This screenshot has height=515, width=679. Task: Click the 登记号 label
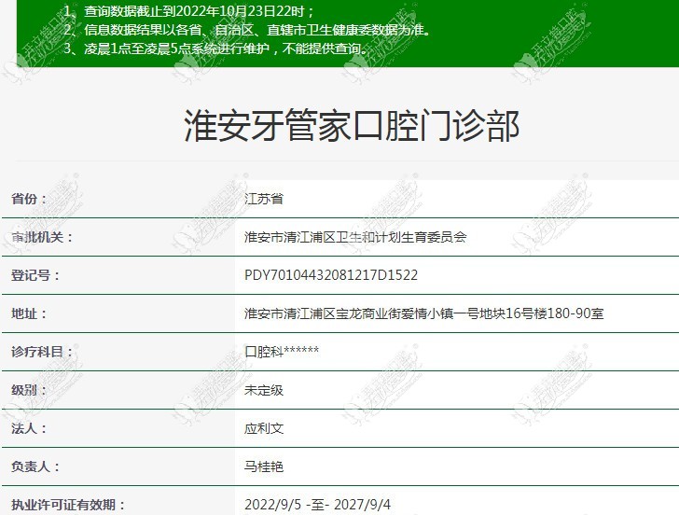pyautogui.click(x=35, y=275)
